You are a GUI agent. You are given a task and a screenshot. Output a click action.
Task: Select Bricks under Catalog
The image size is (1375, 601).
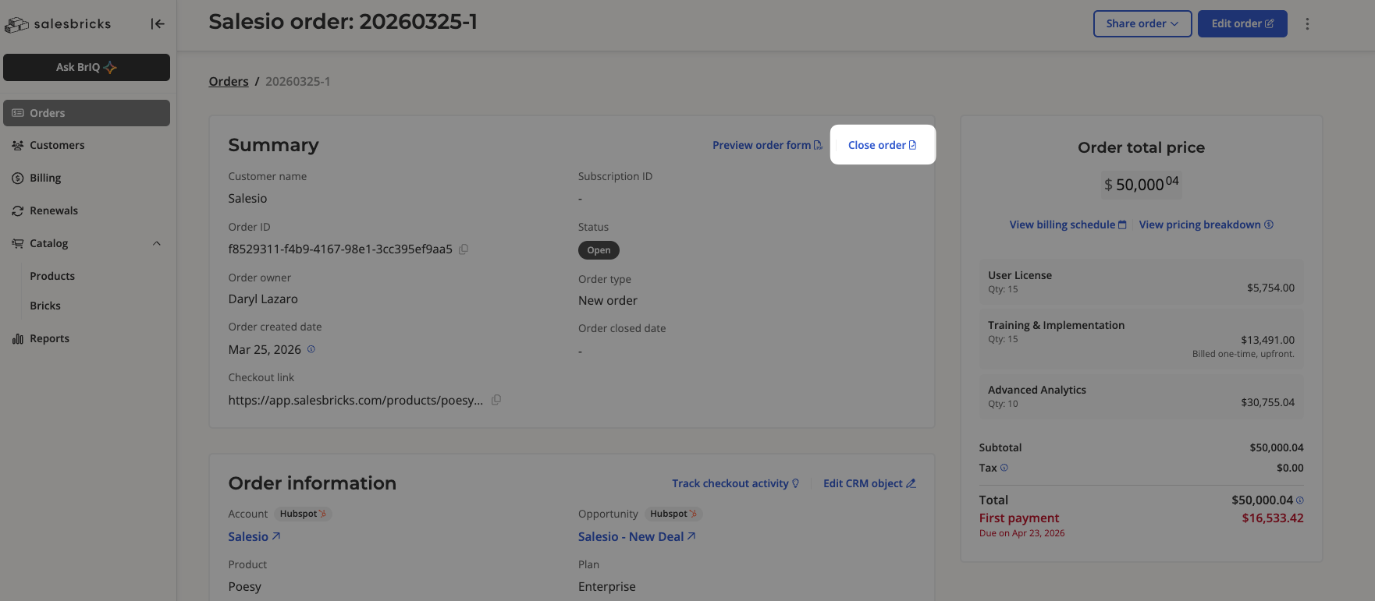click(45, 306)
